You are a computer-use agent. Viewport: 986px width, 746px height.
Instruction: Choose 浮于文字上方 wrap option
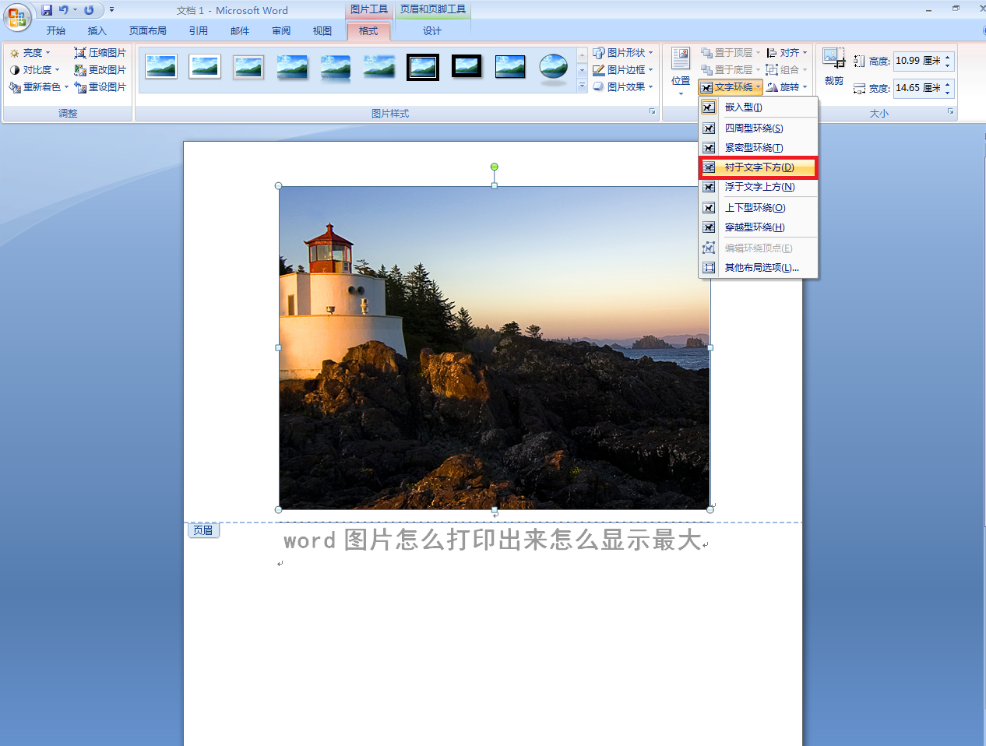click(759, 187)
